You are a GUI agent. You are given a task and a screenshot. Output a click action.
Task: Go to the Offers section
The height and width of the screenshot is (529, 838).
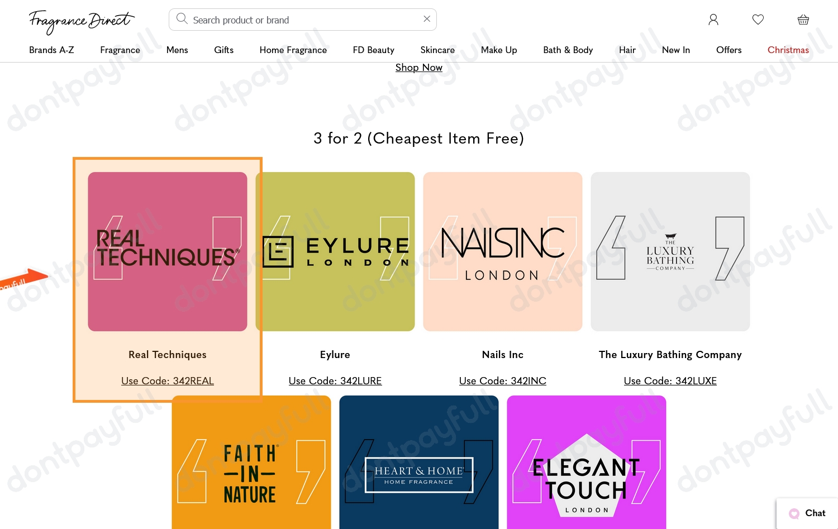click(x=729, y=50)
